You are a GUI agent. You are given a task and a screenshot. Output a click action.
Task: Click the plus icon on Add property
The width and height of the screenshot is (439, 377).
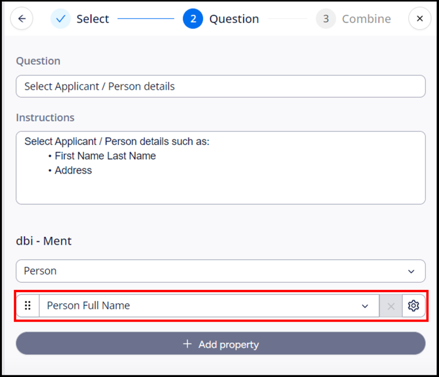tap(187, 344)
